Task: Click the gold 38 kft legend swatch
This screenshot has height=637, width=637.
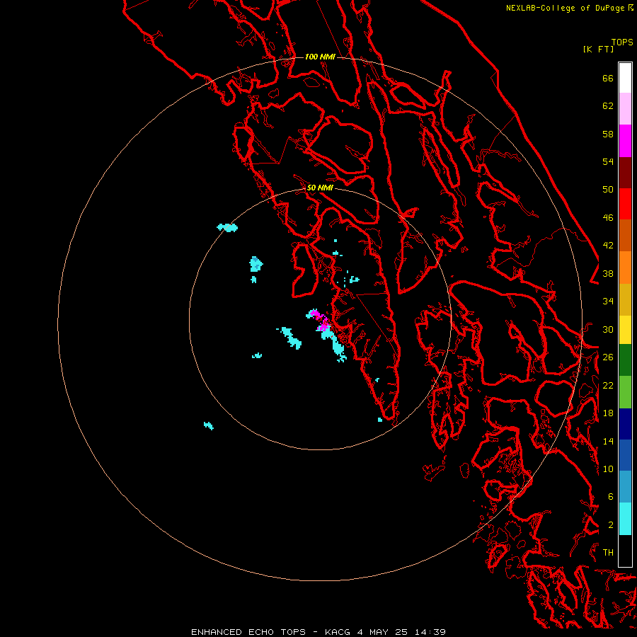Action: (625, 299)
